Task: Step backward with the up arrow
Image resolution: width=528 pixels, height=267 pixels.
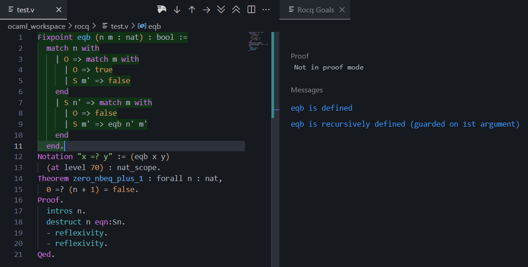Action: [192, 10]
